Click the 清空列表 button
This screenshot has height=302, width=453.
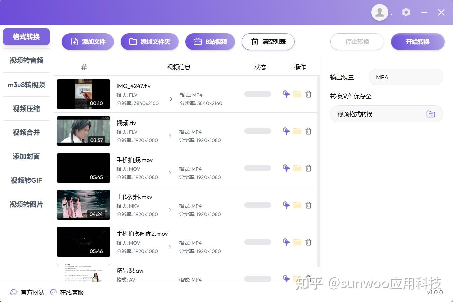tap(268, 42)
